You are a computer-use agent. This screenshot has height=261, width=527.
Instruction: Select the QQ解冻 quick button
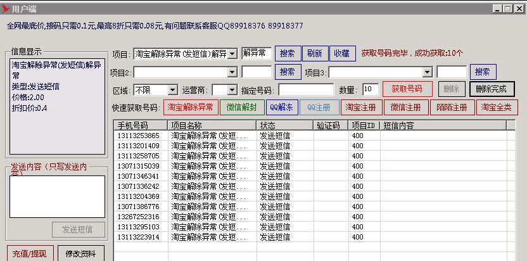[282, 107]
